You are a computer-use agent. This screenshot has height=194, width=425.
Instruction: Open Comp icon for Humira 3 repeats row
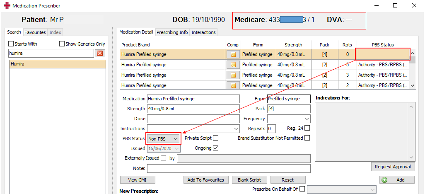233,75
